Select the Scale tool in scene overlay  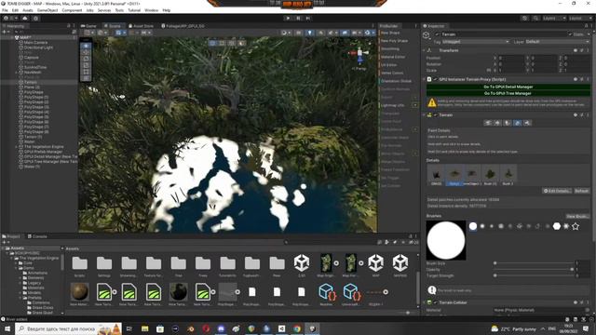[x=86, y=65]
